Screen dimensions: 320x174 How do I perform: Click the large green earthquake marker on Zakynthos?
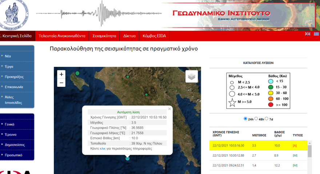pos(77,73)
